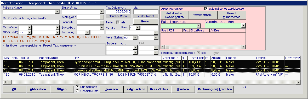
Task: Confirm with the OK button
Action: tap(14, 89)
